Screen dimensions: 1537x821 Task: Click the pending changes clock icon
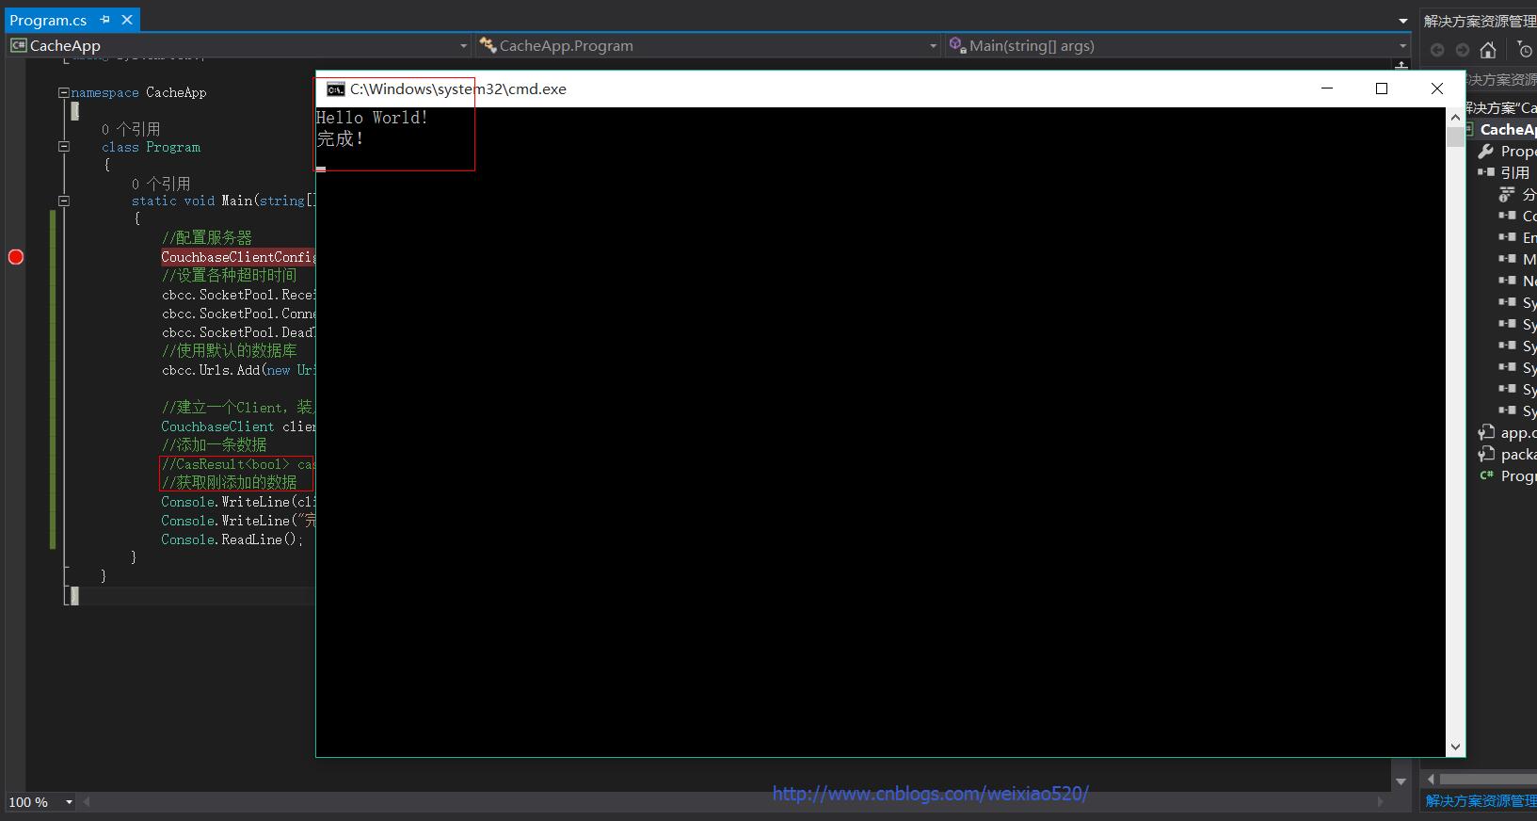[1527, 50]
